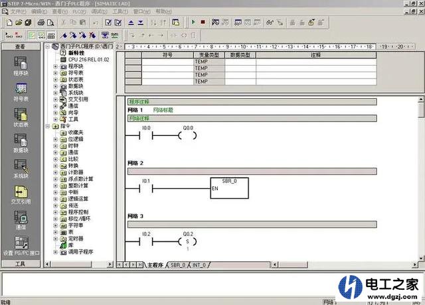The width and height of the screenshot is (425, 305).
Task: Open the 编辑 menu
Action: (x=39, y=12)
